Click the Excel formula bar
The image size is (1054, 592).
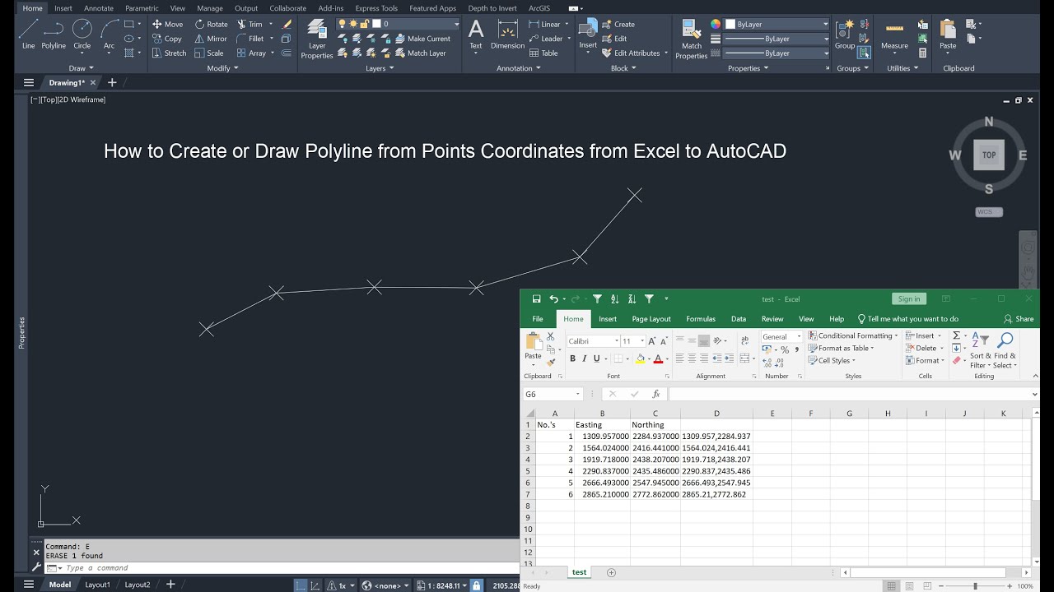point(848,395)
